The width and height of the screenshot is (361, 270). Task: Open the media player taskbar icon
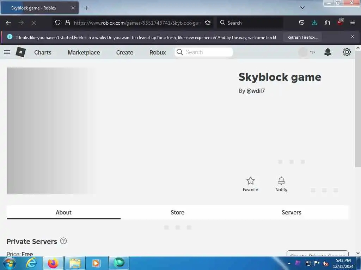(x=96, y=263)
